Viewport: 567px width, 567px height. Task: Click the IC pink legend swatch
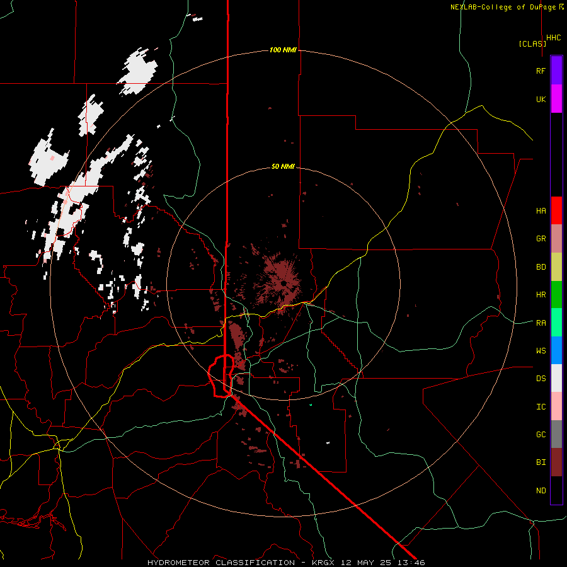pos(556,406)
